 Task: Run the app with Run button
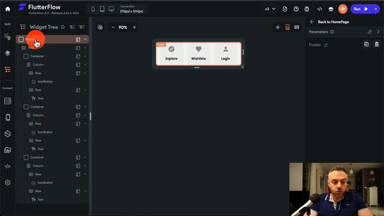[x=362, y=9]
